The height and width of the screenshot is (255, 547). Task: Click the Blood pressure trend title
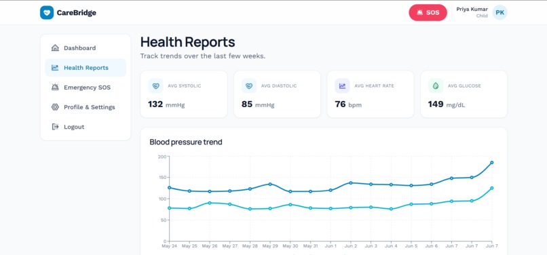[x=186, y=142]
